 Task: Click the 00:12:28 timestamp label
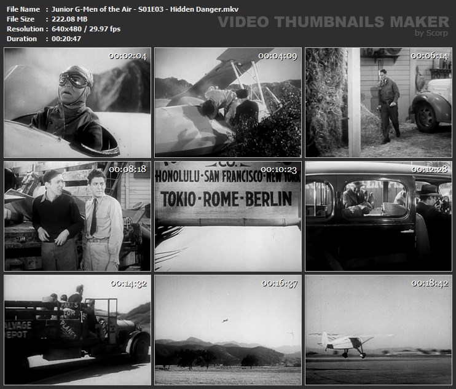[x=430, y=170]
